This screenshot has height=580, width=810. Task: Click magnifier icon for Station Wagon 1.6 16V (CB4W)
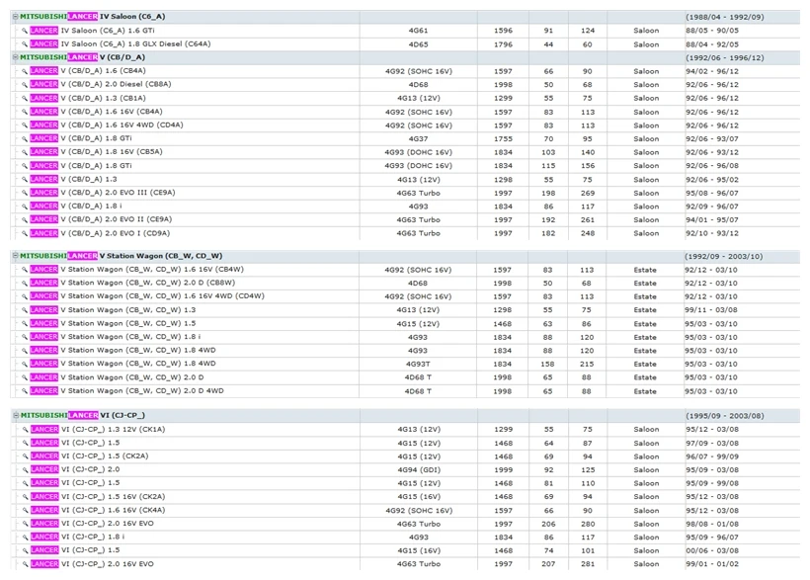coord(25,270)
